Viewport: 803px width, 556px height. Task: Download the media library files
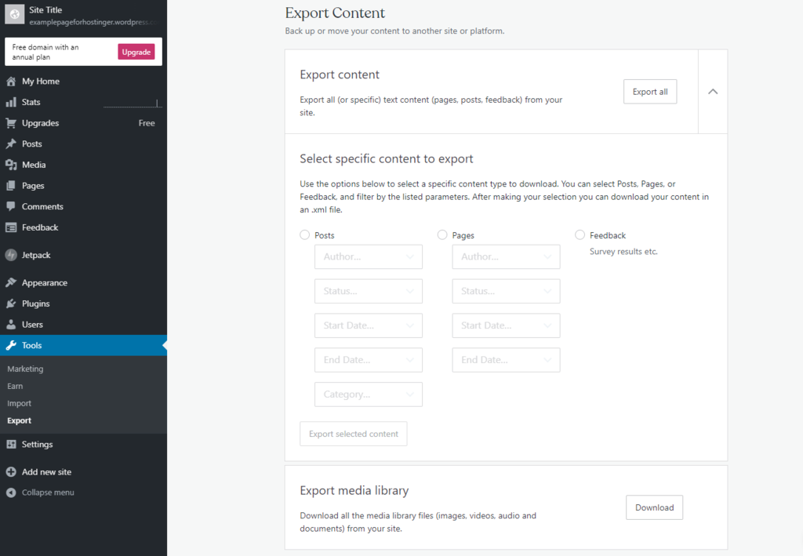coord(654,507)
